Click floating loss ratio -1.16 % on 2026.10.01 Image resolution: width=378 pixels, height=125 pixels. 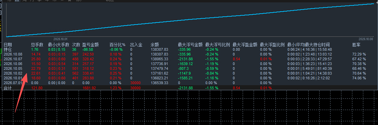(x=212, y=78)
